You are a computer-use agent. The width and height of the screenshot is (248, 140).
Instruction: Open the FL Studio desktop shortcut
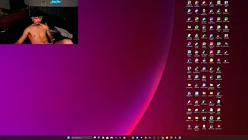(226, 3)
